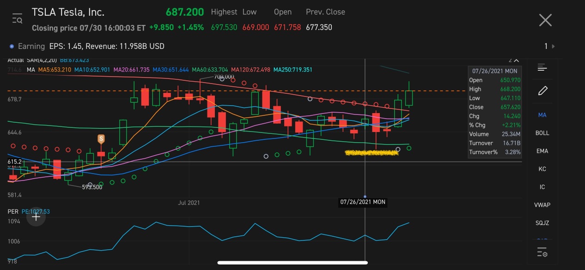The width and height of the screenshot is (585, 270).
Task: Tap the crosshair dot on the time axis
Action: tap(365, 197)
